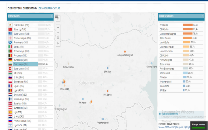Zoom in on the map with plus

[58, 27]
